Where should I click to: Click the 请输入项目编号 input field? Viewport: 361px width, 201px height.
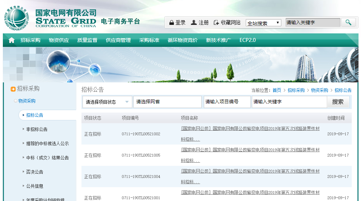coord(227,102)
